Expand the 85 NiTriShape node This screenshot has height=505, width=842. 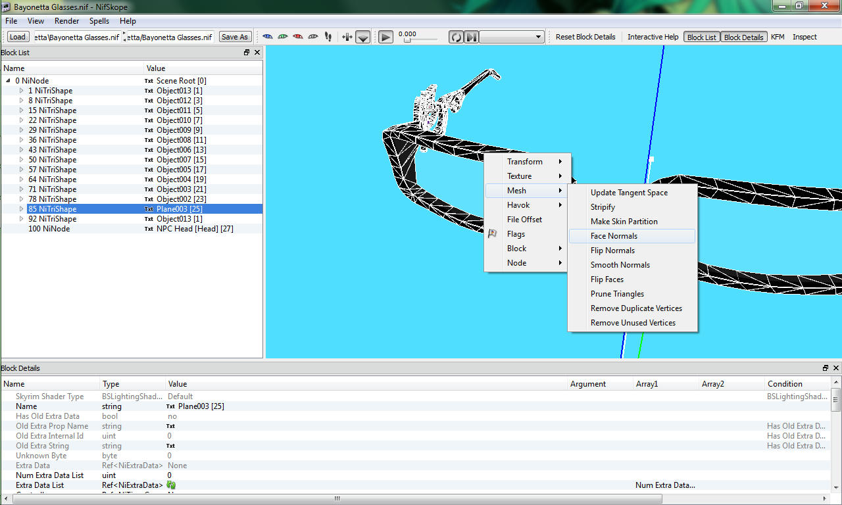(21, 209)
